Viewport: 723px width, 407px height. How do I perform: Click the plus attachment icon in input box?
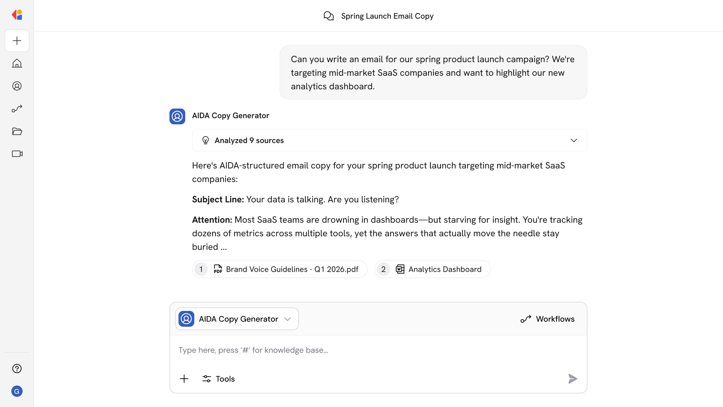[x=184, y=379]
